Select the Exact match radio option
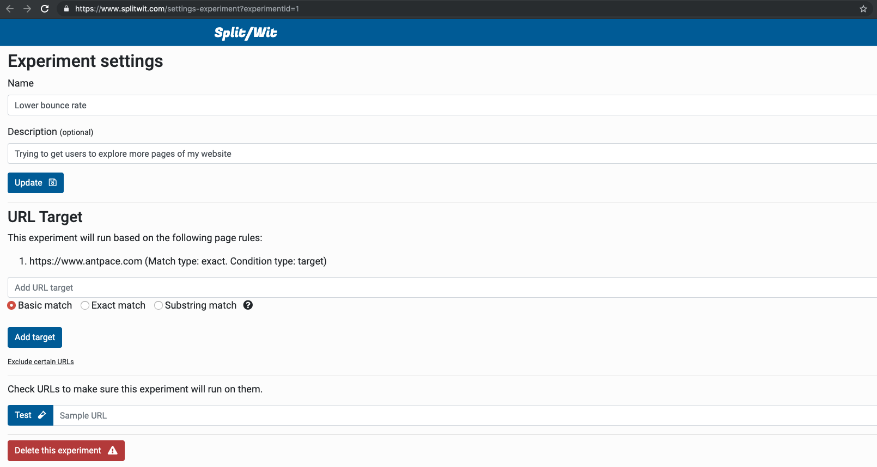The height and width of the screenshot is (467, 877). (85, 305)
